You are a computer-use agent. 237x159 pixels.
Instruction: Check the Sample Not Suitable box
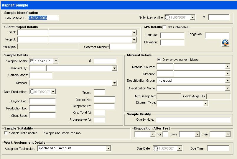[x=6, y=133]
